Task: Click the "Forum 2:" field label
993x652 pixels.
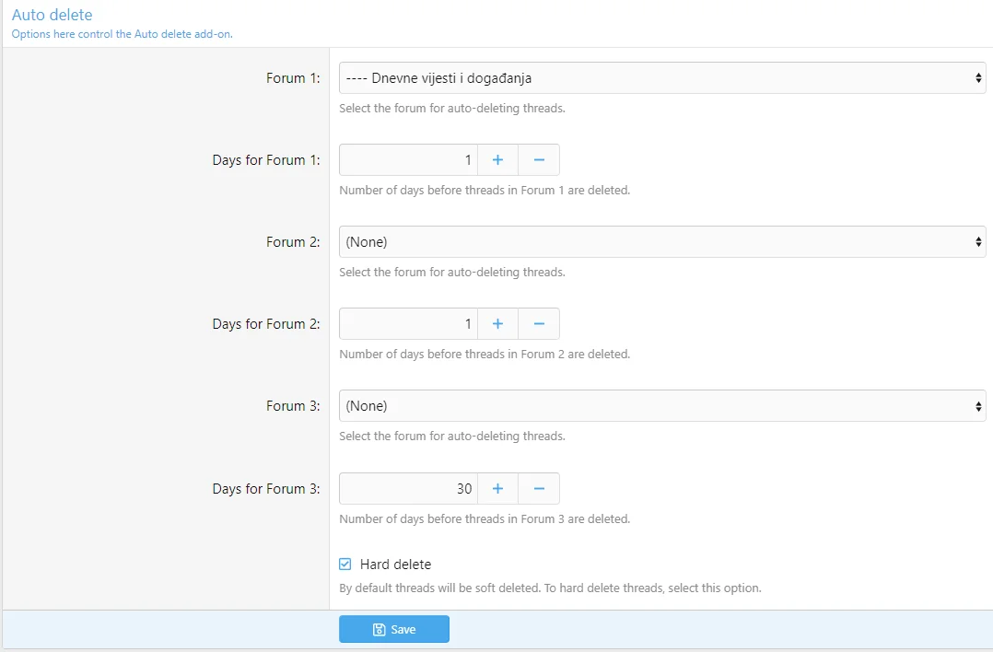Action: tap(293, 242)
